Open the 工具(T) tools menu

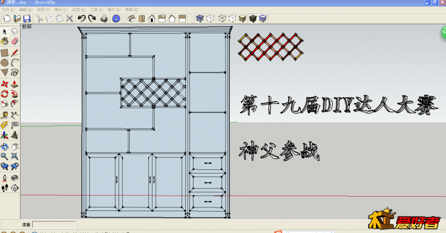coord(96,10)
